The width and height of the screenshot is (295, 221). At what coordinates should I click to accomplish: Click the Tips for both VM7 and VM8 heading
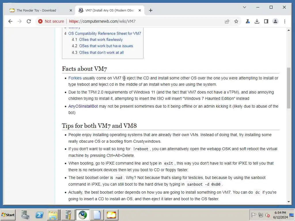(99, 126)
